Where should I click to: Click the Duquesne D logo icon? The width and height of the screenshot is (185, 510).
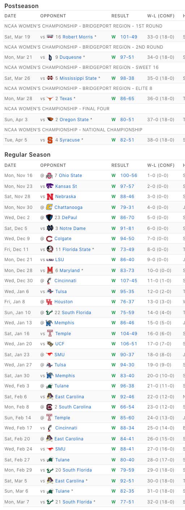[x=50, y=57]
